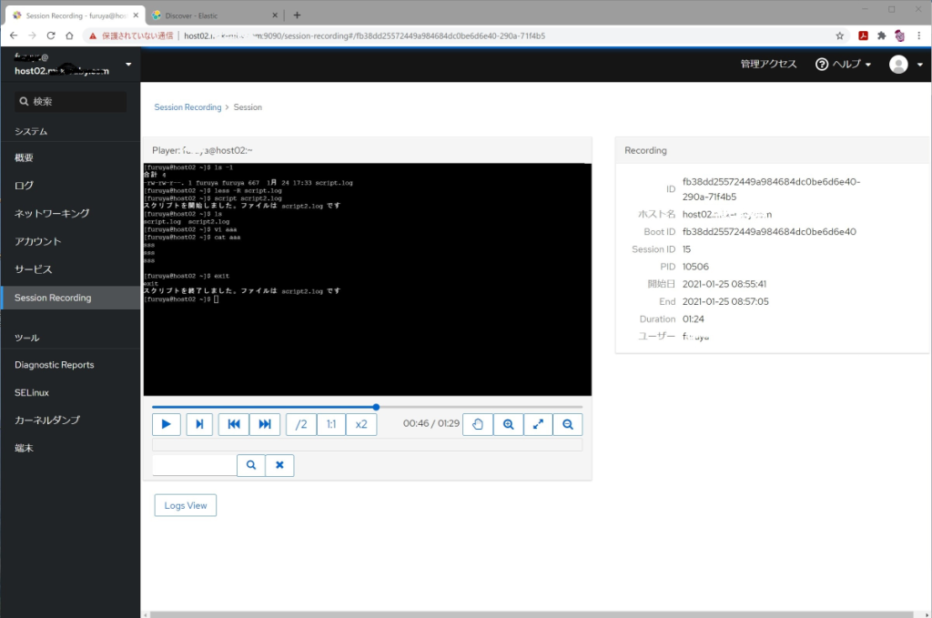Go back to Session Recording breadcrumb
The height and width of the screenshot is (618, 932).
(187, 107)
